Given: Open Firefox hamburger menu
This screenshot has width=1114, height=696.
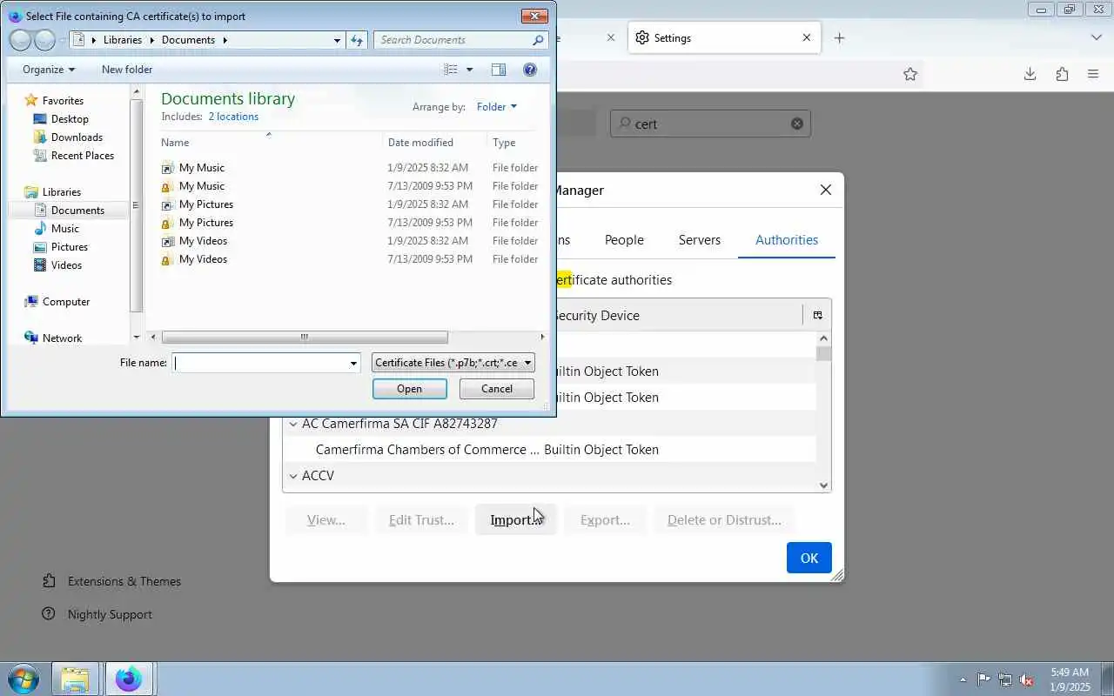Looking at the screenshot, I should tap(1093, 74).
